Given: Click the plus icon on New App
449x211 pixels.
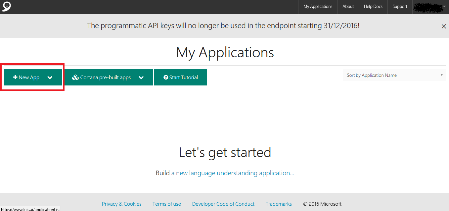Looking at the screenshot, I should click(x=15, y=77).
